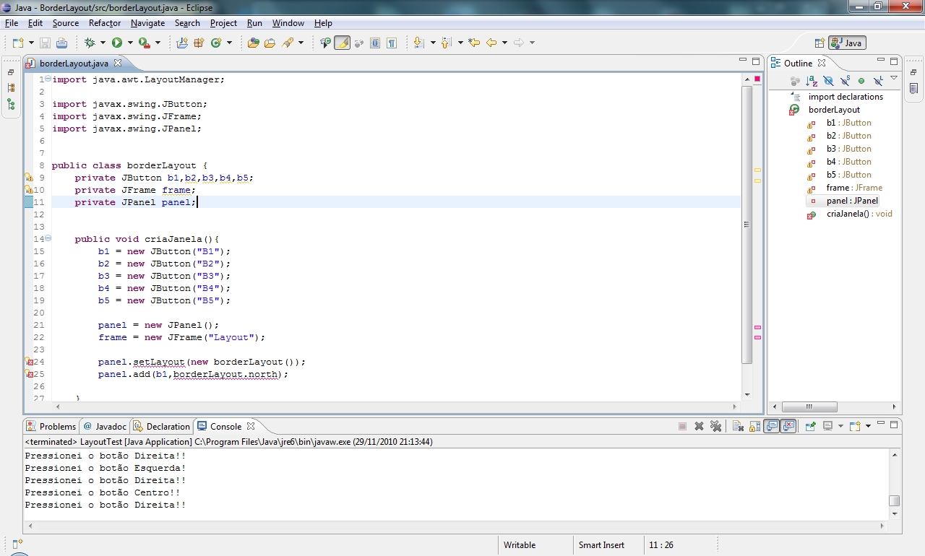Click the Type Hierarchy icon in left sidebar
Image resolution: width=925 pixels, height=556 pixels.
click(x=11, y=105)
